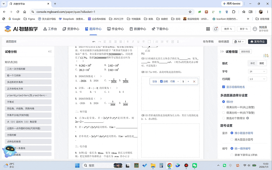This screenshot has width=272, height=170.
Task: Click 继续选题
Action: tap(224, 42)
